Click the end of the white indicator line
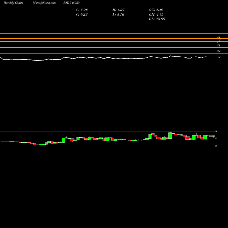Image resolution: width=228 pixels, height=228 pixels. (x=213, y=57)
